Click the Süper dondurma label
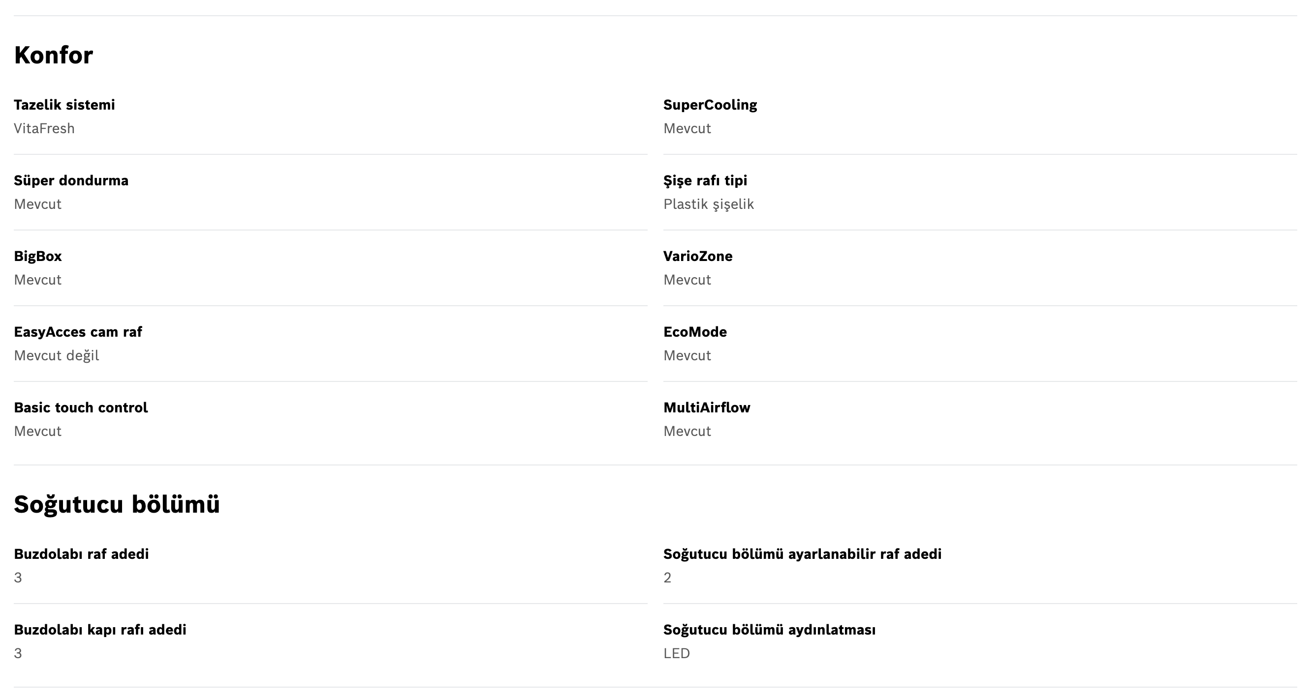The height and width of the screenshot is (695, 1313). [71, 181]
